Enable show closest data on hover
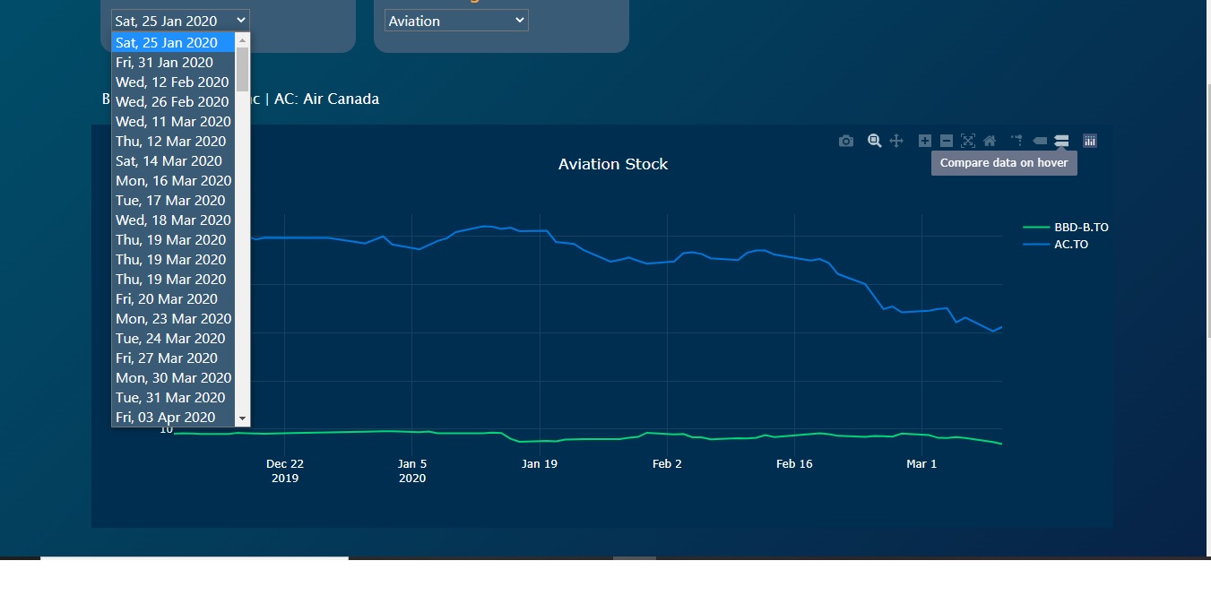The image size is (1211, 604). tap(1040, 141)
